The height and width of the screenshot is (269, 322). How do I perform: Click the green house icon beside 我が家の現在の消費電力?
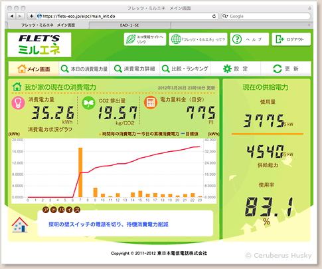pos(17,87)
